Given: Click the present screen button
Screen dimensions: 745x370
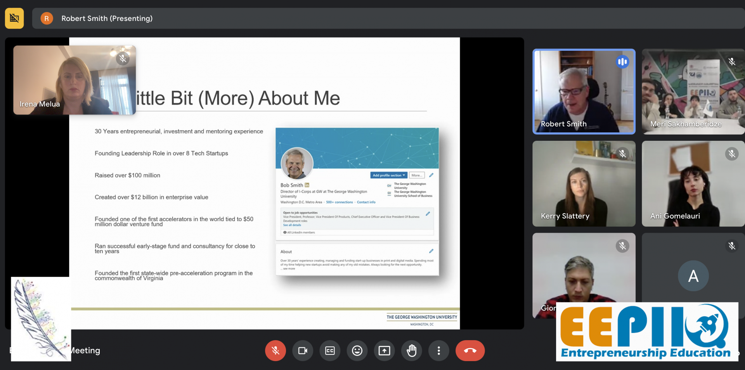Looking at the screenshot, I should pos(384,351).
